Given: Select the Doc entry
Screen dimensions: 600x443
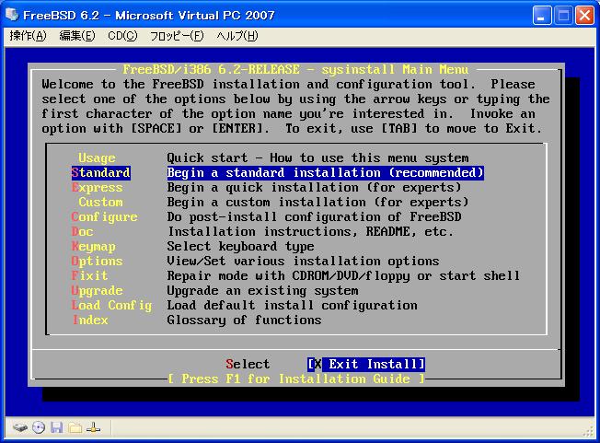Looking at the screenshot, I should 82,231.
